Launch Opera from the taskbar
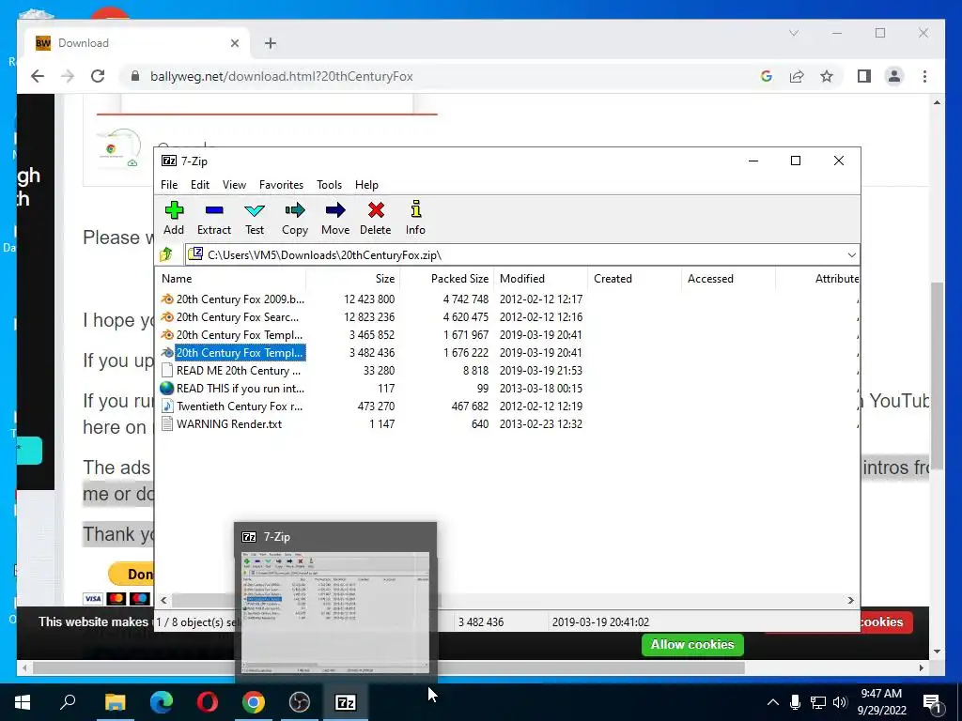 pos(208,702)
